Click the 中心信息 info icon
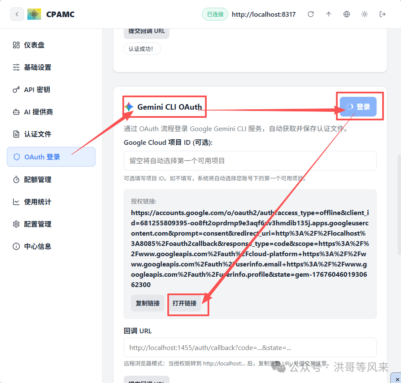 pyautogui.click(x=16, y=246)
